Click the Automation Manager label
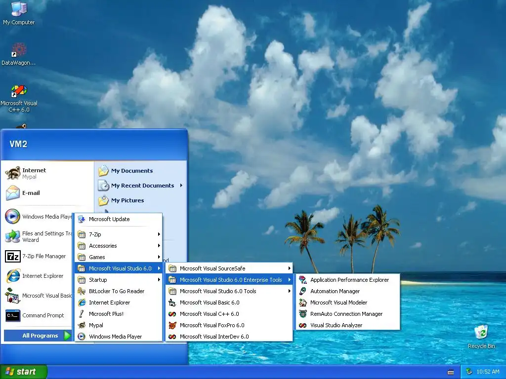The image size is (506, 379). 335,291
